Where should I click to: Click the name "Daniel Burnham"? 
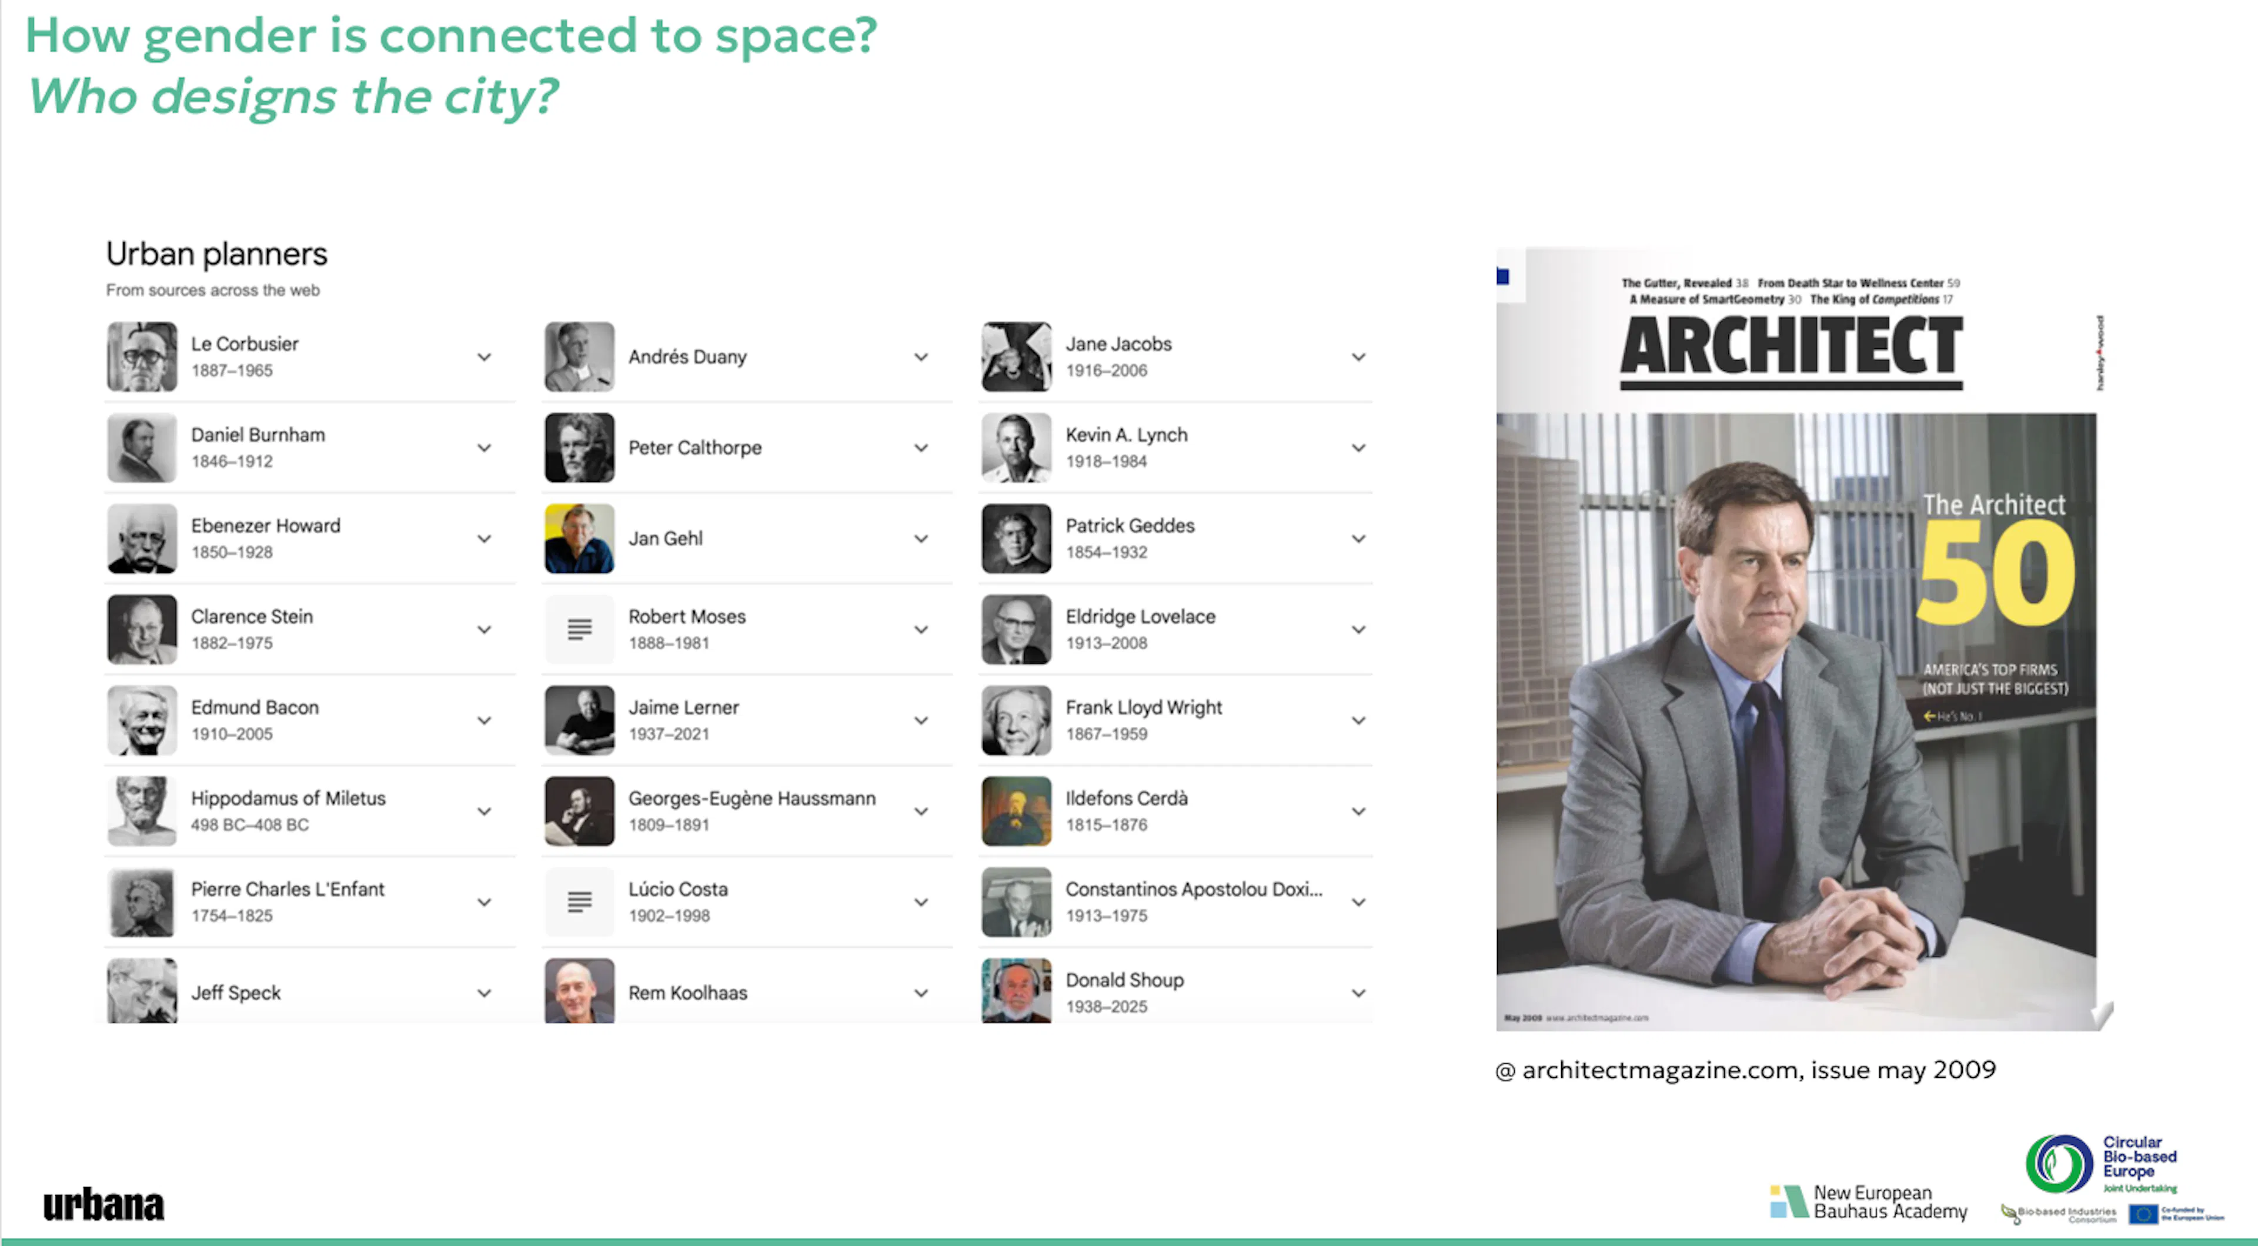click(x=258, y=435)
